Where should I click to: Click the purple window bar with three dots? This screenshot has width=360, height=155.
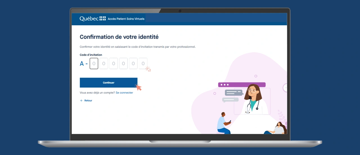pos(242,85)
